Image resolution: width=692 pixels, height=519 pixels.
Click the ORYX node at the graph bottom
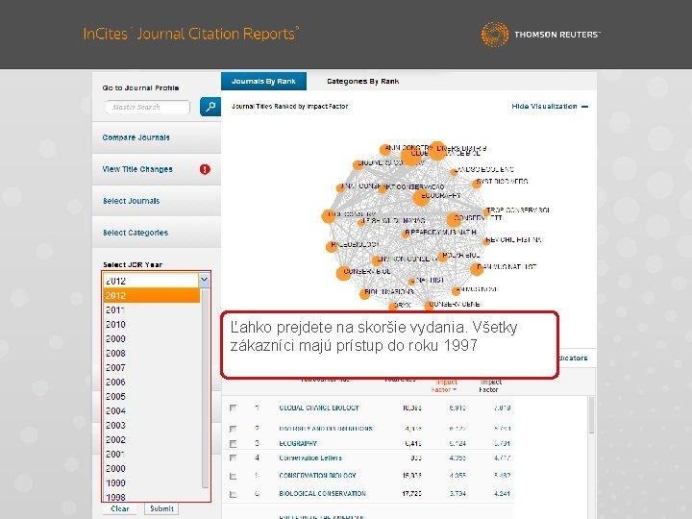[x=393, y=306]
